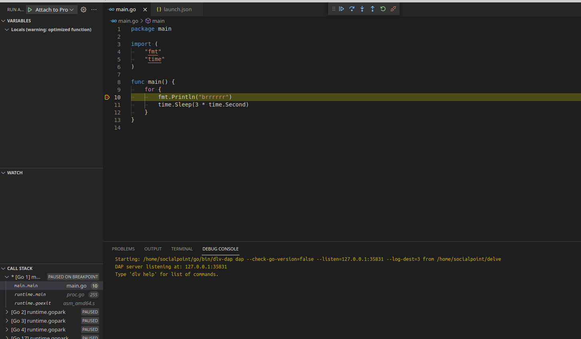Image resolution: width=581 pixels, height=339 pixels.
Task: Open the PROBLEMS panel tab
Action: [x=123, y=249]
